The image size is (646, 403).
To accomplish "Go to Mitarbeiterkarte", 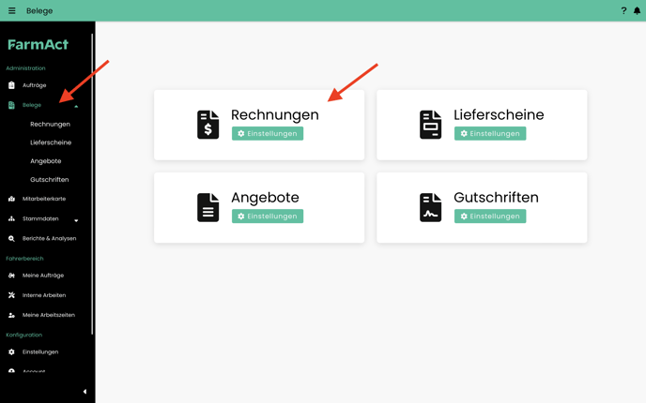I will [x=44, y=199].
